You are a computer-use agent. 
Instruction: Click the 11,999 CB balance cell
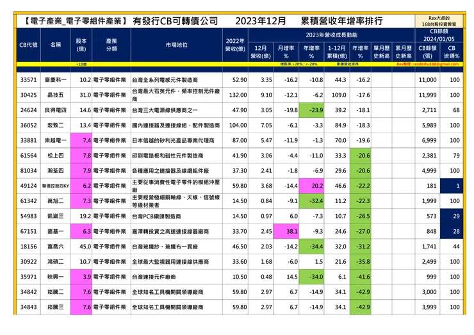click(x=427, y=95)
